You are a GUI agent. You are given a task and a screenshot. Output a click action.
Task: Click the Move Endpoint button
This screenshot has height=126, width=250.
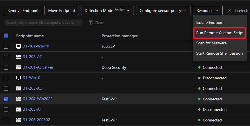coord(62,11)
